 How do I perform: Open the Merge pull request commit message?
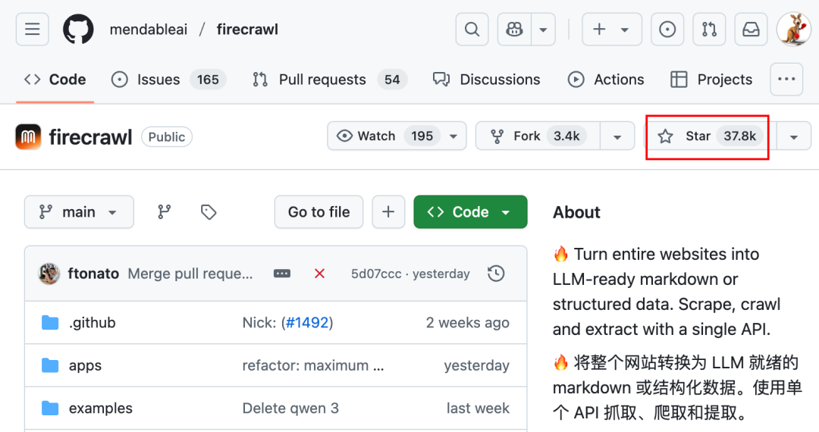click(190, 274)
